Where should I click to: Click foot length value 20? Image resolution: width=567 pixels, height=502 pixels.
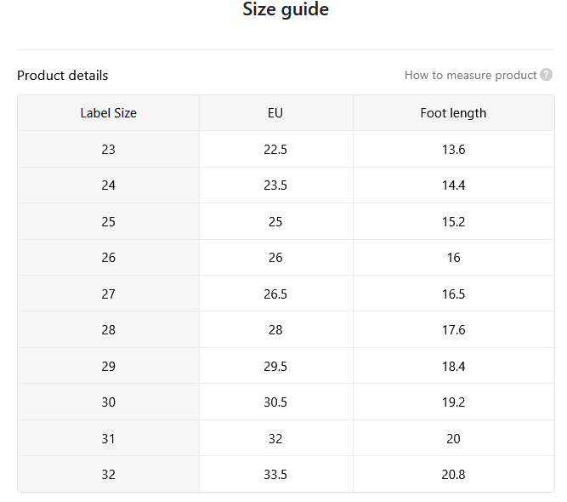coord(453,438)
